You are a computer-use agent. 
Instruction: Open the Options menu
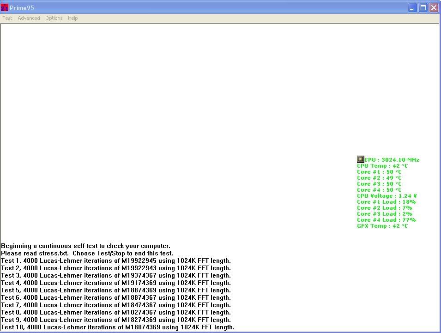pyautogui.click(x=54, y=18)
